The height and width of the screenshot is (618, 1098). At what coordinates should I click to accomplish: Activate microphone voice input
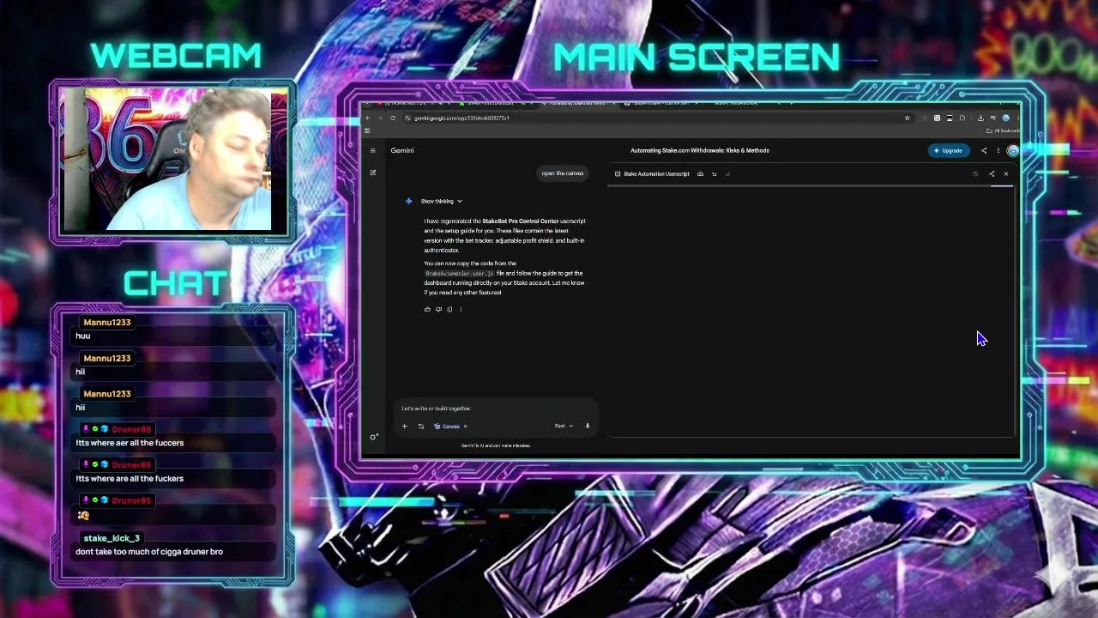(x=588, y=426)
